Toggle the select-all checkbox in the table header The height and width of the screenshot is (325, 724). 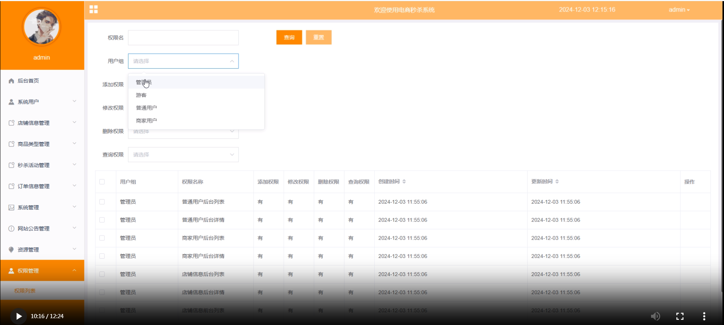pyautogui.click(x=102, y=182)
